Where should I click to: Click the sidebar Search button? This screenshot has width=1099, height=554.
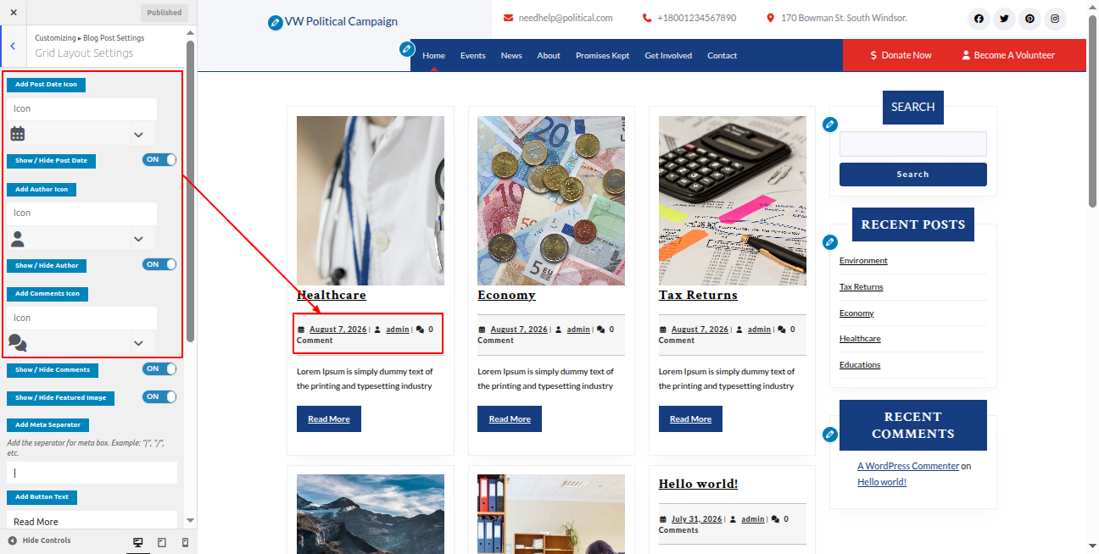click(x=913, y=175)
